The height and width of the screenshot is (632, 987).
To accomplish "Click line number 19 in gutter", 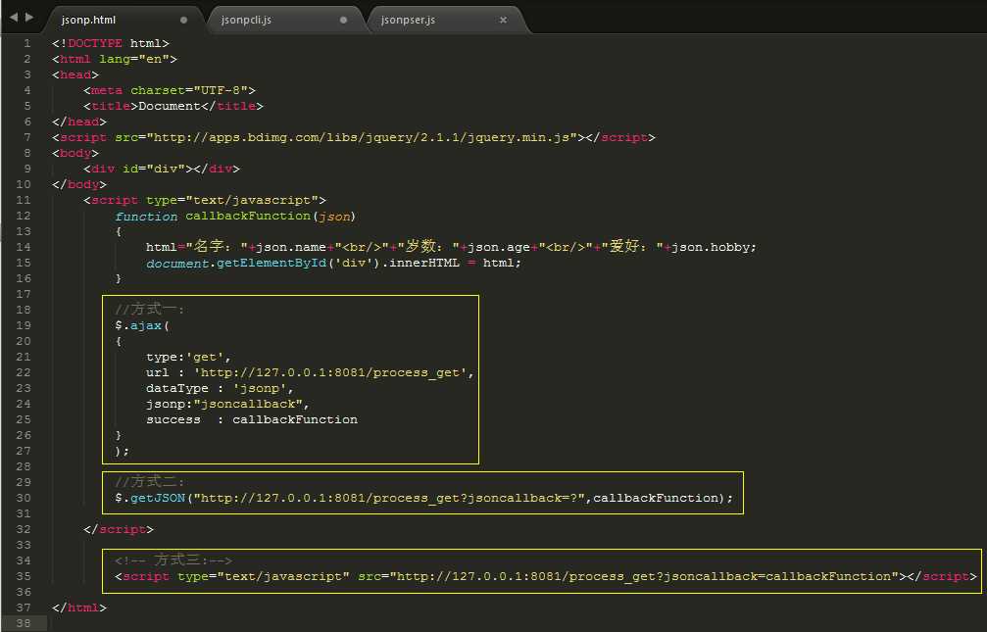I will point(24,325).
